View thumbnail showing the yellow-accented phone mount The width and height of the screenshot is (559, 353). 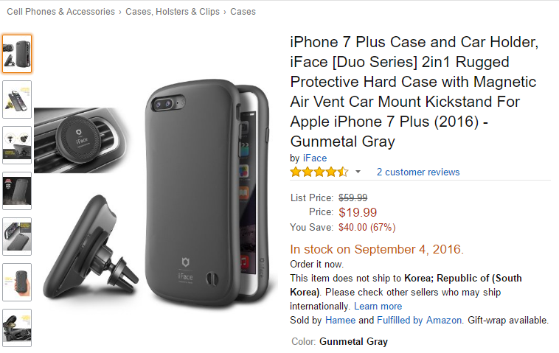(17, 99)
